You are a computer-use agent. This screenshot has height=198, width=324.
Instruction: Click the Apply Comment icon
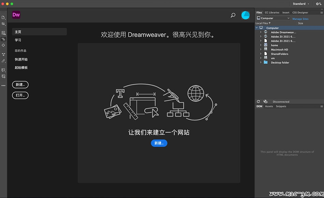click(x=3, y=70)
